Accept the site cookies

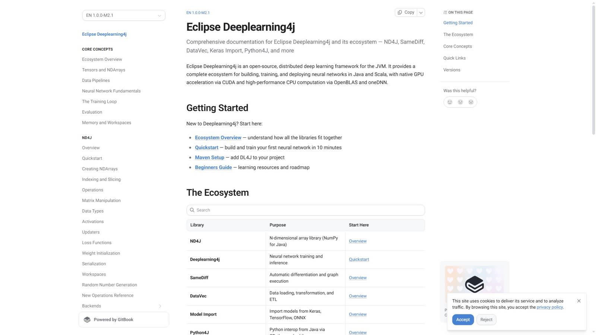click(463, 320)
